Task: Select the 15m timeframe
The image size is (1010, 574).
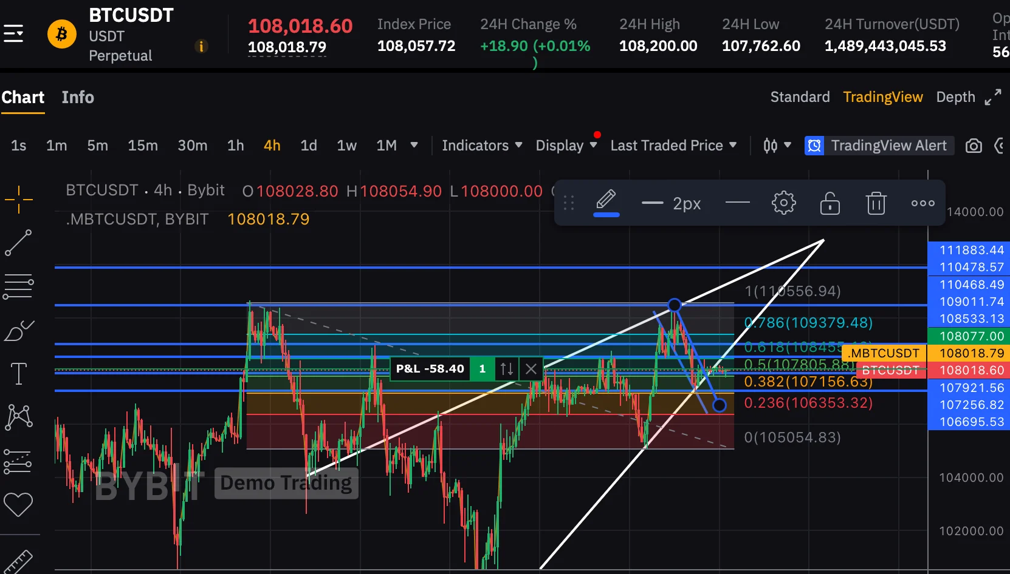Action: tap(143, 146)
